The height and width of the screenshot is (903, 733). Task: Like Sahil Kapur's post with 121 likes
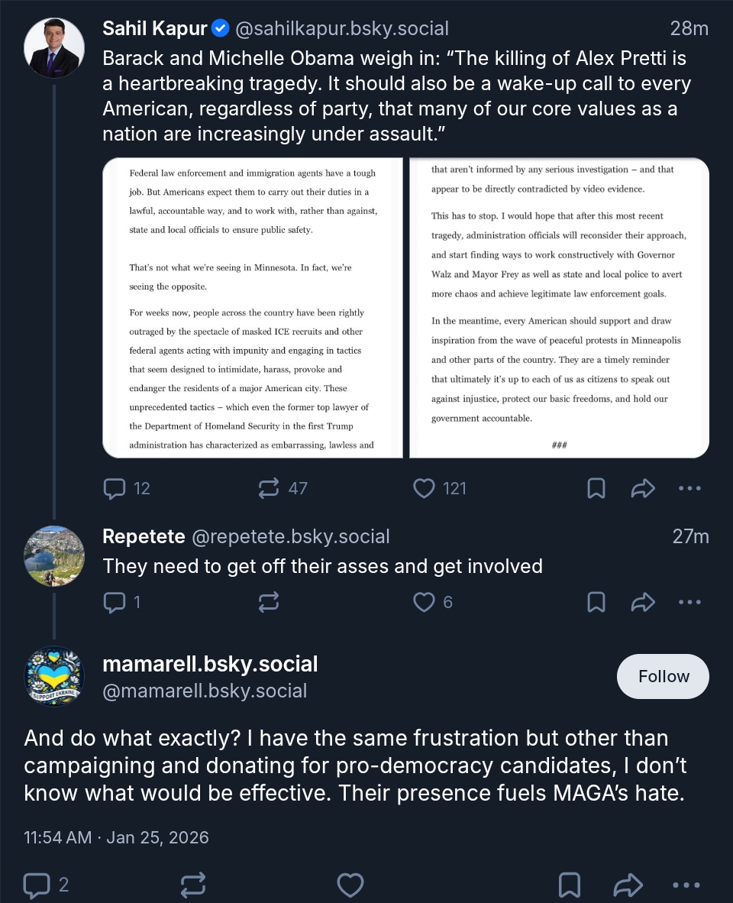point(424,488)
